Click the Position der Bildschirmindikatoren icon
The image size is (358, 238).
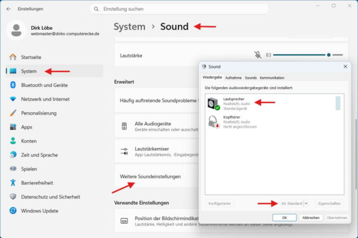click(124, 221)
